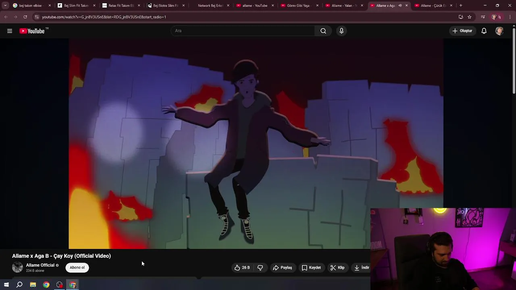Screen dimensions: 516x290
Task: Open the active Chrome profile taskbar icon
Action: (x=73, y=285)
